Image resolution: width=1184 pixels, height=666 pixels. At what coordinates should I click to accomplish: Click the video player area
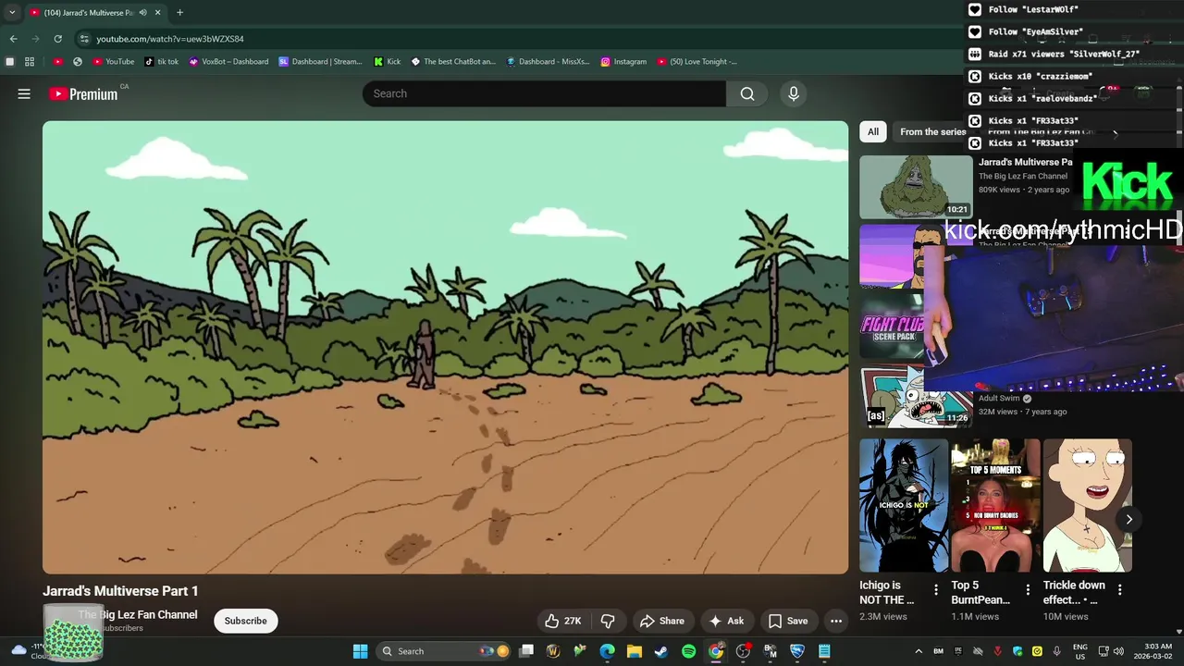pyautogui.click(x=445, y=347)
